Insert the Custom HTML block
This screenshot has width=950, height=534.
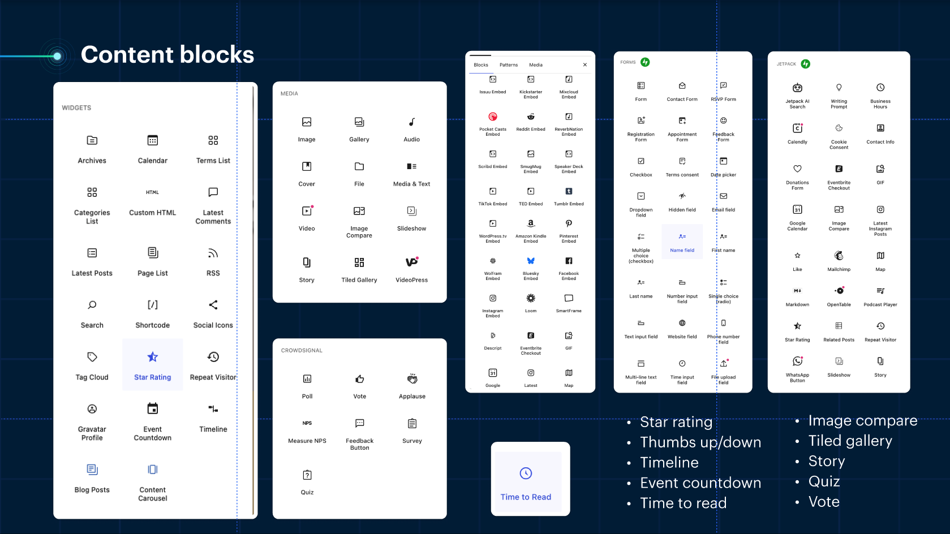click(x=153, y=202)
